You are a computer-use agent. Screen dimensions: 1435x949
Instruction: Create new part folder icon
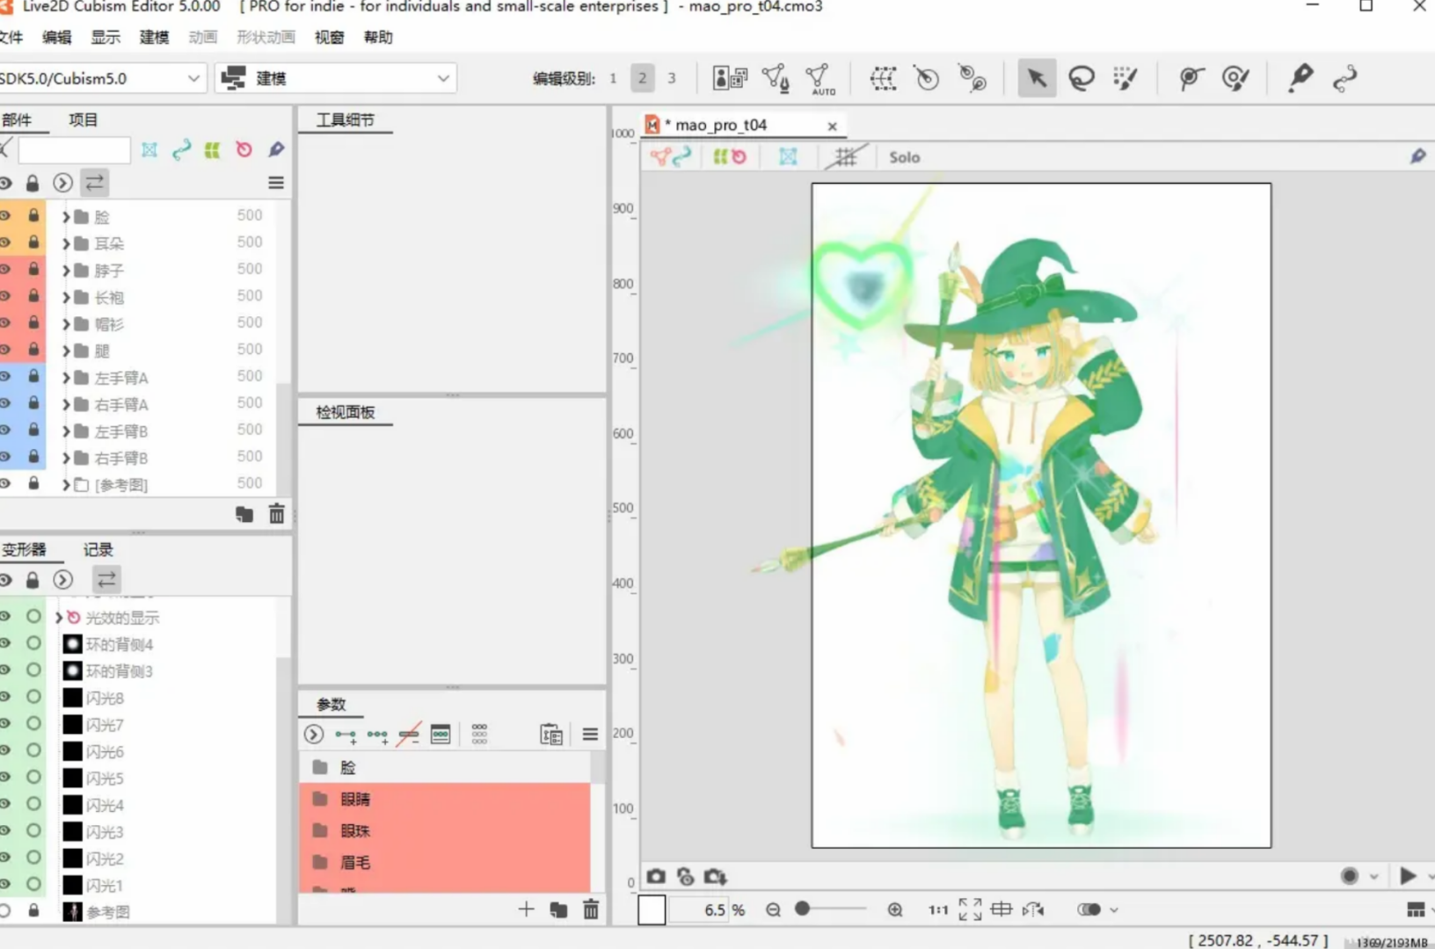point(244,514)
